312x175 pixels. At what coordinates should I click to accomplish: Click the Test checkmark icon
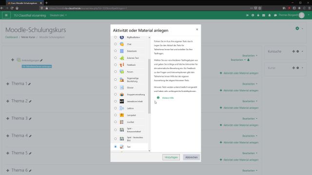122,147
